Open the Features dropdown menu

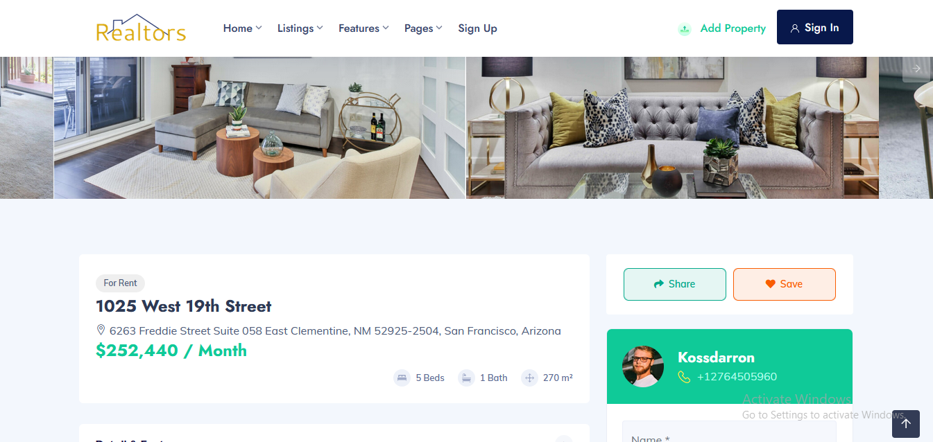pos(363,28)
